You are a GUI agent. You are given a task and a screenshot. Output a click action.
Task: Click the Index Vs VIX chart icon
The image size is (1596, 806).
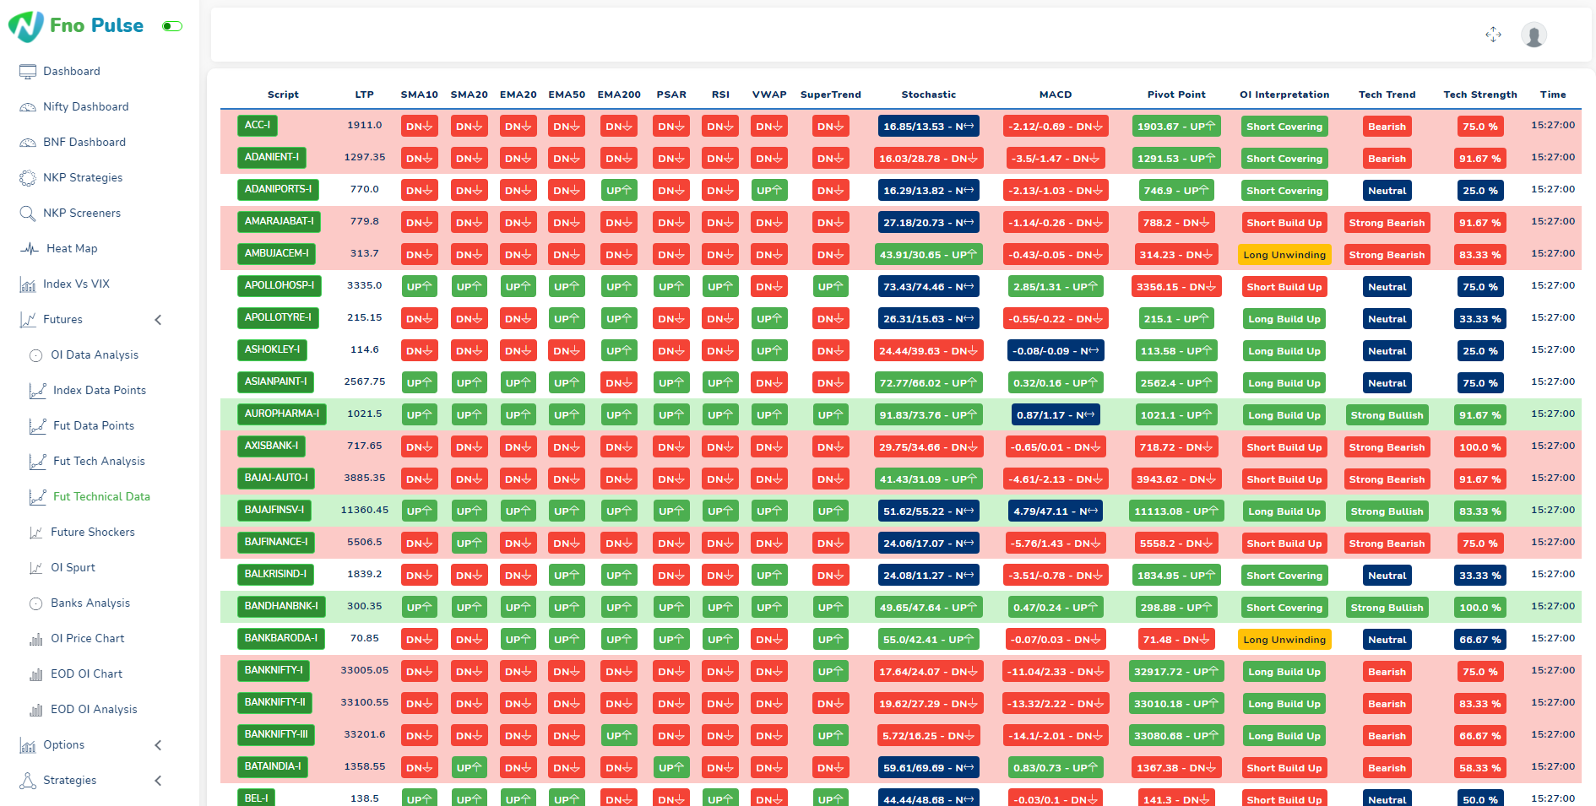coord(28,284)
